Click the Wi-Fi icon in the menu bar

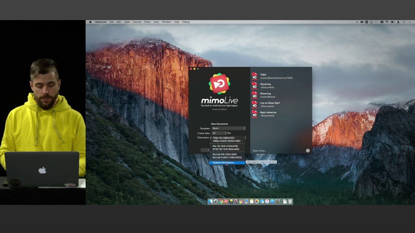(x=387, y=22)
